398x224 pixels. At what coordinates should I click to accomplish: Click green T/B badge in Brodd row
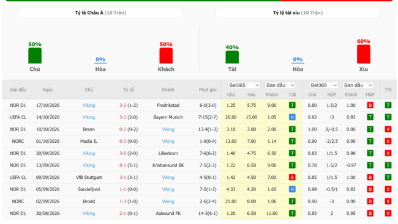click(292, 201)
